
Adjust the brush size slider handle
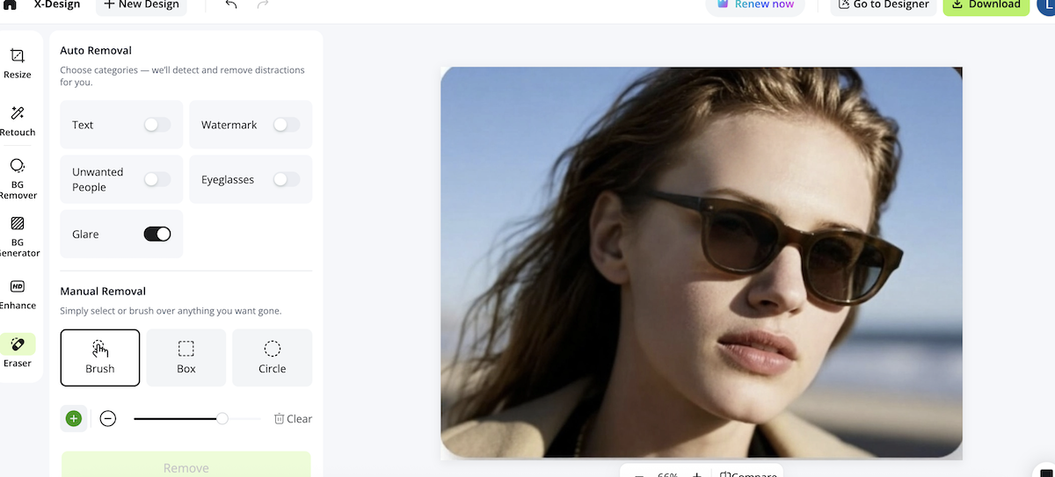pos(222,419)
